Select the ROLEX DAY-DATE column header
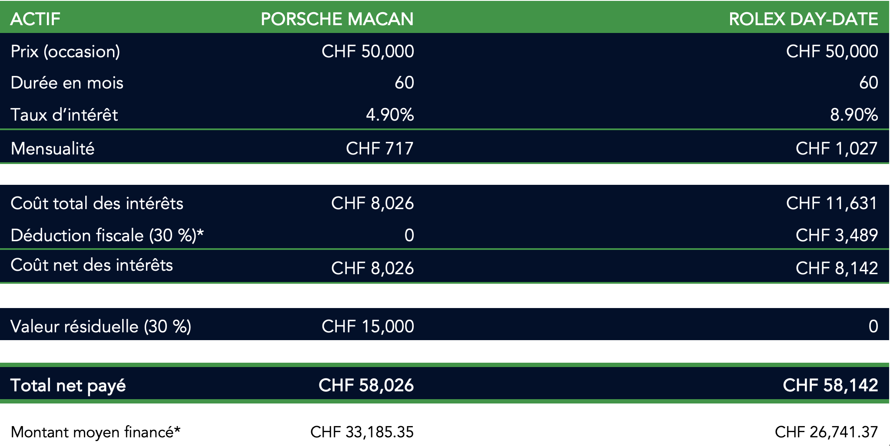890x446 pixels. pyautogui.click(x=804, y=19)
